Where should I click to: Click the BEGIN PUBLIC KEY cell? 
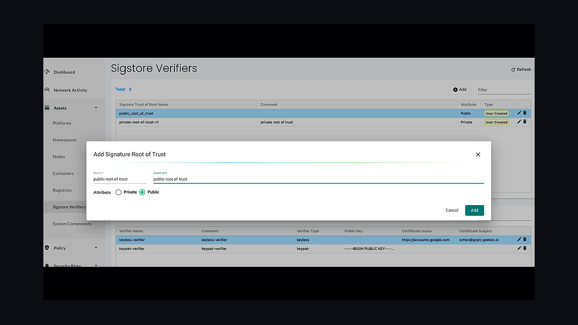pyautogui.click(x=369, y=249)
